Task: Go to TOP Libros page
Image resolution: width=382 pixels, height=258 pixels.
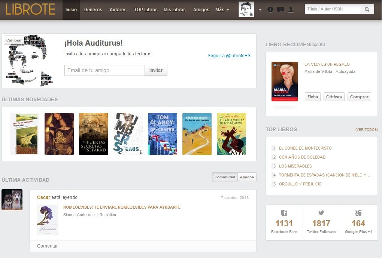Action: click(146, 10)
